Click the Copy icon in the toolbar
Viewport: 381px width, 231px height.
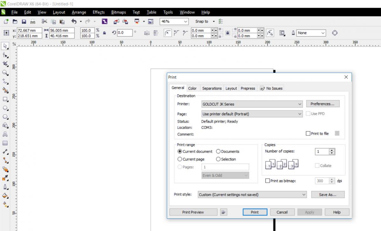click(53, 22)
